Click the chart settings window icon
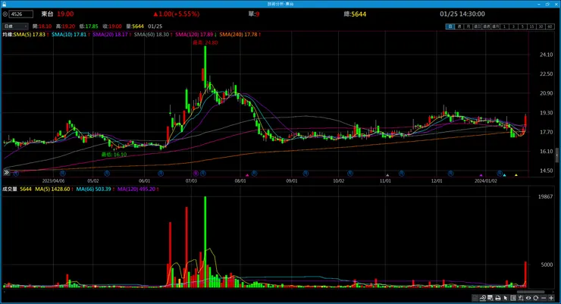The height and width of the screenshot is (304, 561). 490,298
